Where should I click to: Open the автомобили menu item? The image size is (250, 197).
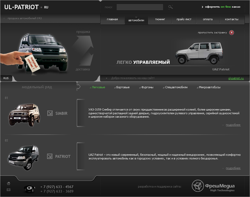coord(136,20)
